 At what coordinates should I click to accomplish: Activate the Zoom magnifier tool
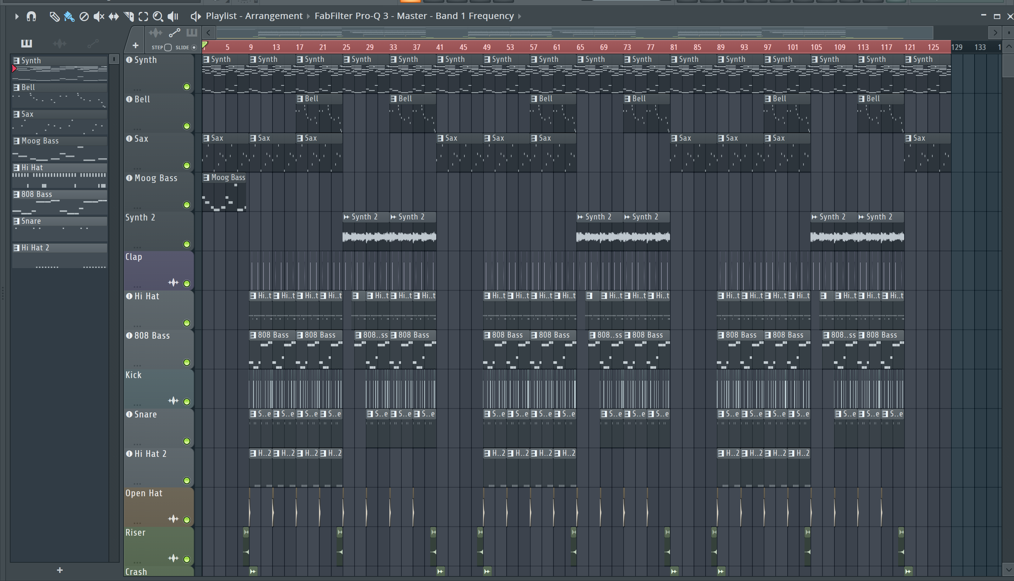158,17
